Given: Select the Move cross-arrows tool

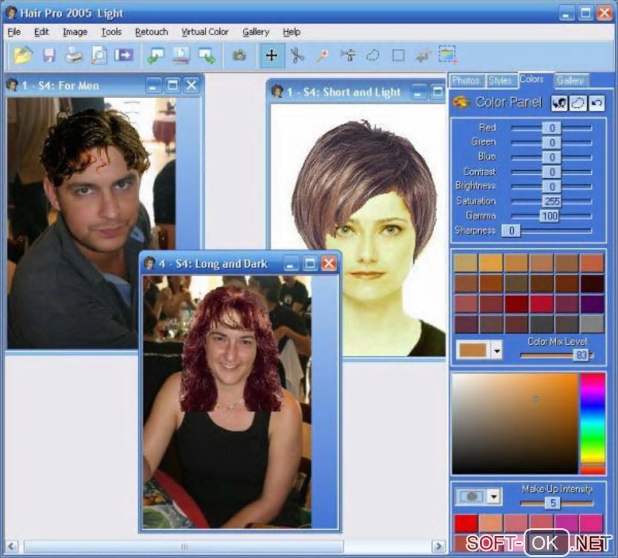Looking at the screenshot, I should [271, 55].
